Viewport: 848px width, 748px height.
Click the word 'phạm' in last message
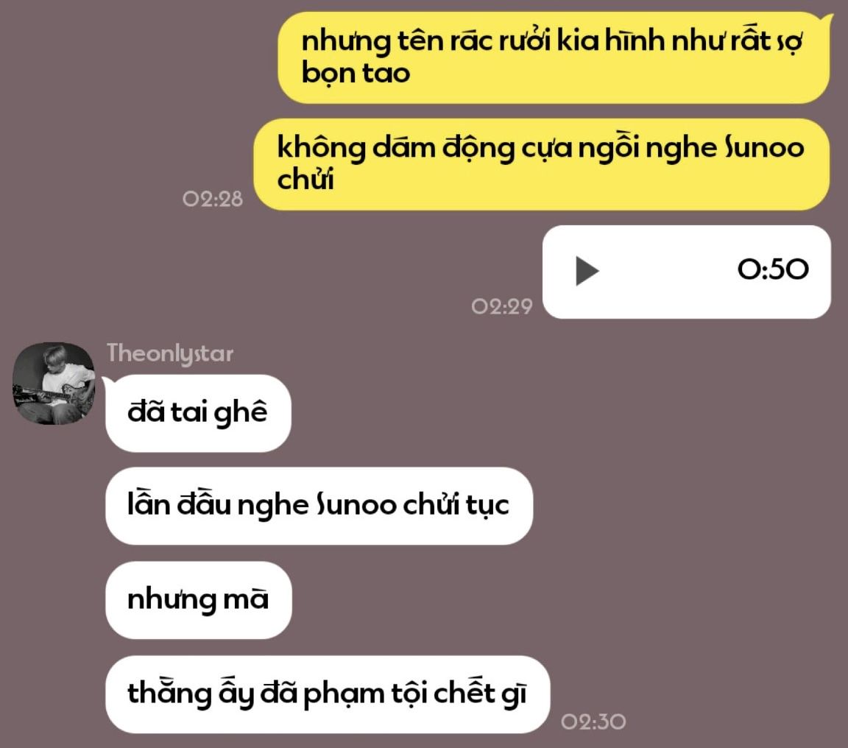pos(344,694)
